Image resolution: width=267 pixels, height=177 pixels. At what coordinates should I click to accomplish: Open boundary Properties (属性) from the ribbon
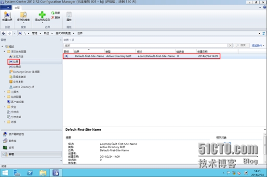(69, 16)
